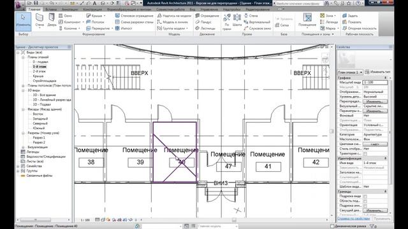The image size is (408, 229).
Task: Open the Вставка ribbon tab
Action: [x=51, y=10]
